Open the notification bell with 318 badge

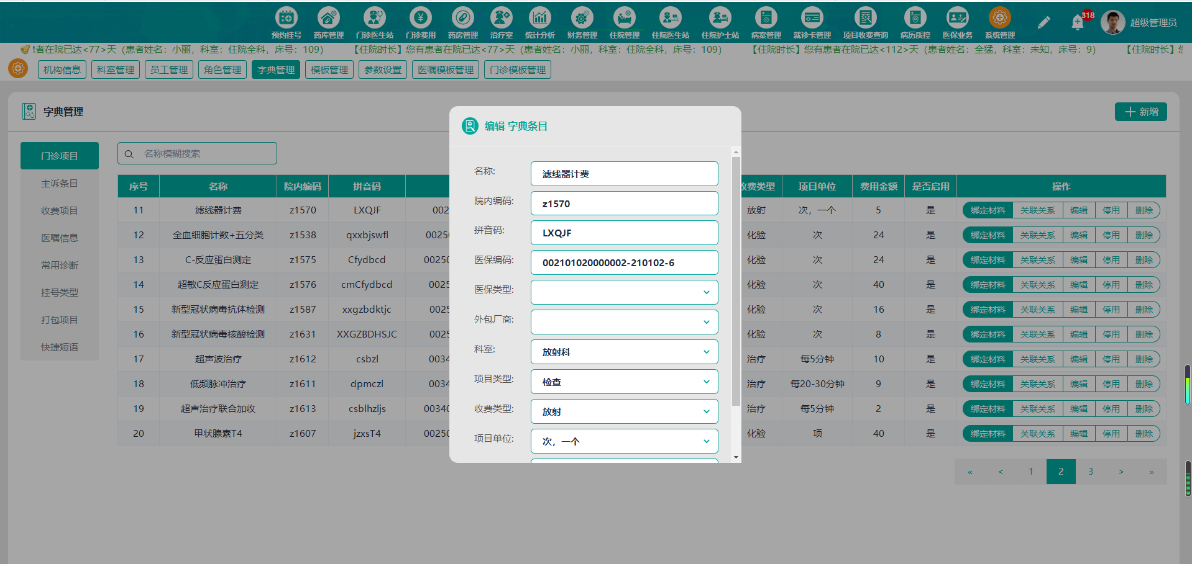click(x=1078, y=22)
